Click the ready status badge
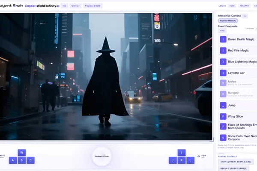Image resolution: width=257 pixels, height=171 pixels. click(x=222, y=31)
